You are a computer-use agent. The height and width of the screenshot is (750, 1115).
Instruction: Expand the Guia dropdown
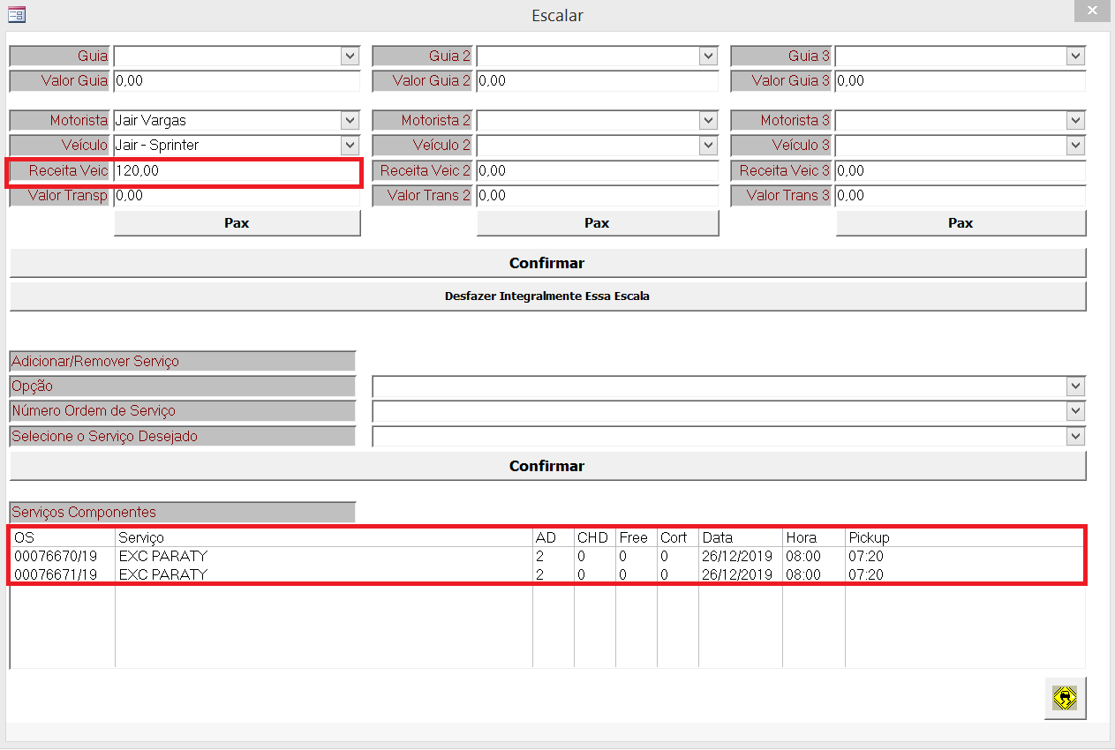[x=350, y=56]
